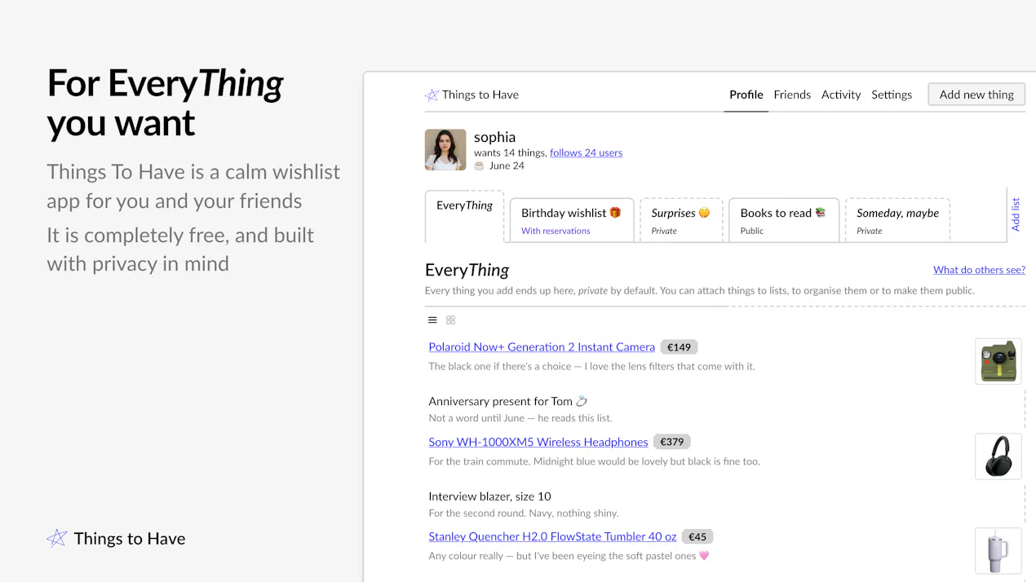Click the star logo at the bottom left

(x=56, y=538)
